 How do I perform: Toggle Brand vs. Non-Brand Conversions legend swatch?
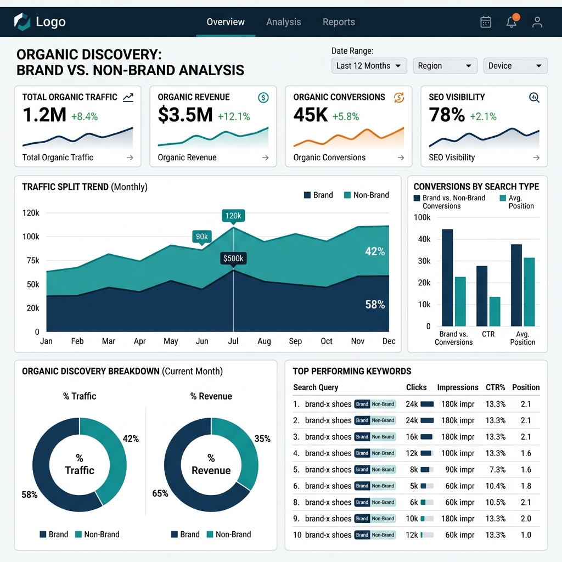click(417, 198)
